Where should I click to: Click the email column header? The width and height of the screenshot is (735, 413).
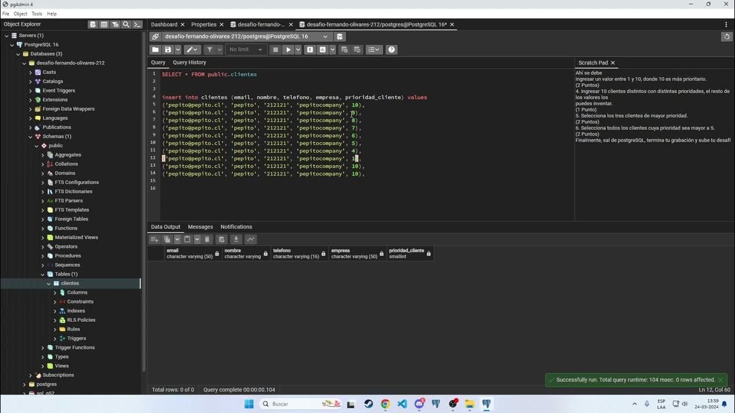coord(193,254)
